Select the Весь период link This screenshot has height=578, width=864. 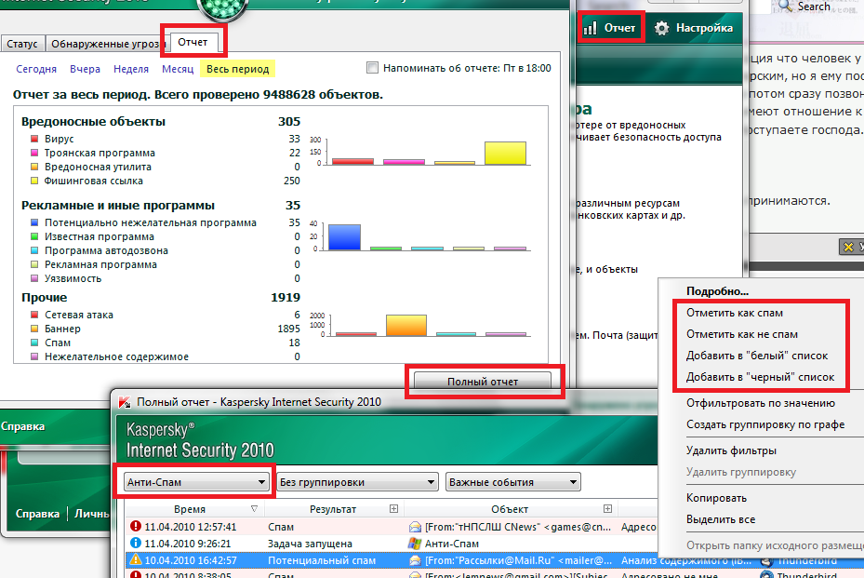pos(237,69)
